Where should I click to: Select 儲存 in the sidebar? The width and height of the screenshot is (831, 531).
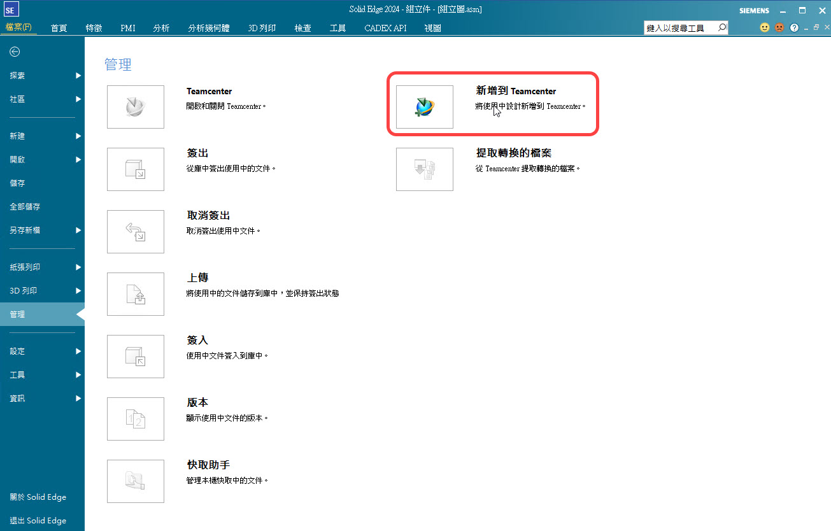[x=42, y=183]
